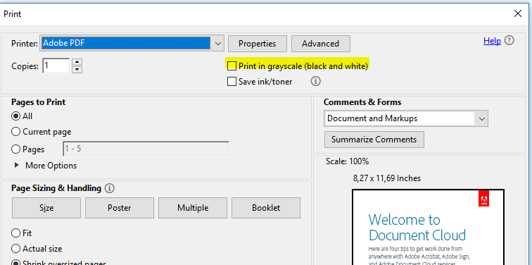The height and width of the screenshot is (265, 532).
Task: Select the All pages radio button
Action: pos(15,116)
